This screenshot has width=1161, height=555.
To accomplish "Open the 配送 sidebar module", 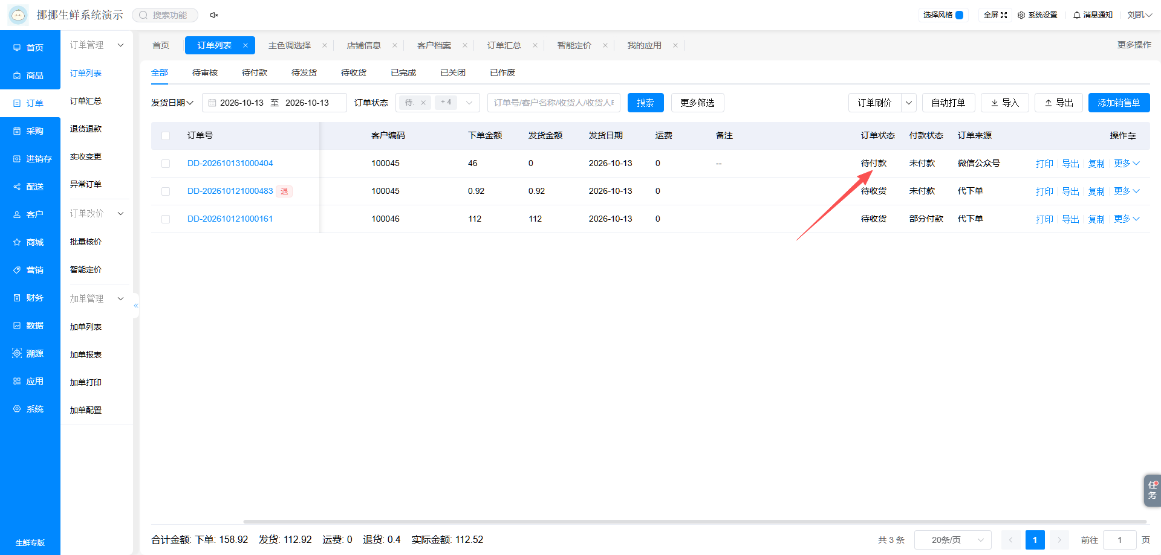I will [x=30, y=187].
